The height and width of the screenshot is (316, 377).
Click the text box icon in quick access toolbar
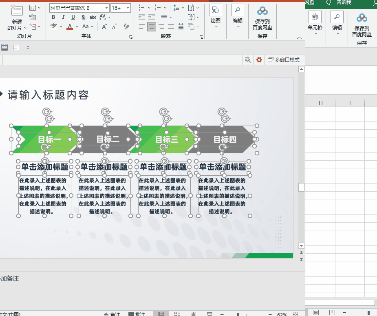pos(16,47)
